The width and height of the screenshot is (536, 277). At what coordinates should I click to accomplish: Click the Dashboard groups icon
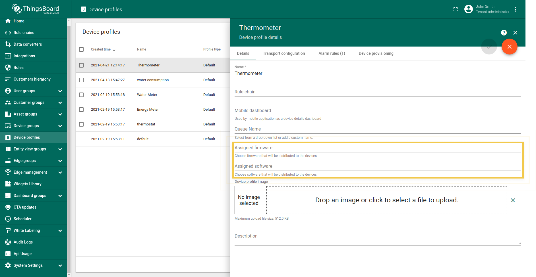(x=8, y=196)
